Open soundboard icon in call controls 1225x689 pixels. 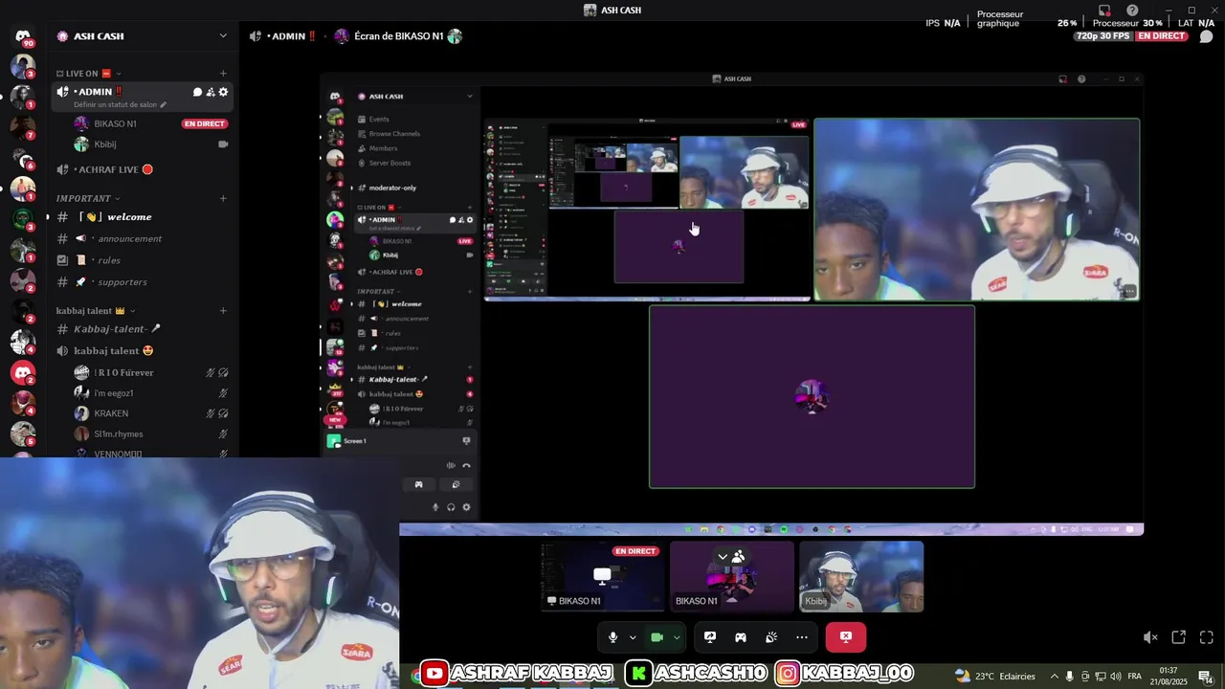click(x=771, y=637)
